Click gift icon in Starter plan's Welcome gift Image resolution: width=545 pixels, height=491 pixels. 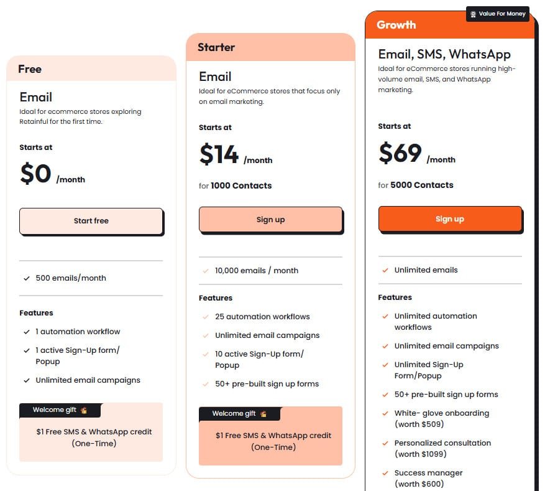[263, 414]
